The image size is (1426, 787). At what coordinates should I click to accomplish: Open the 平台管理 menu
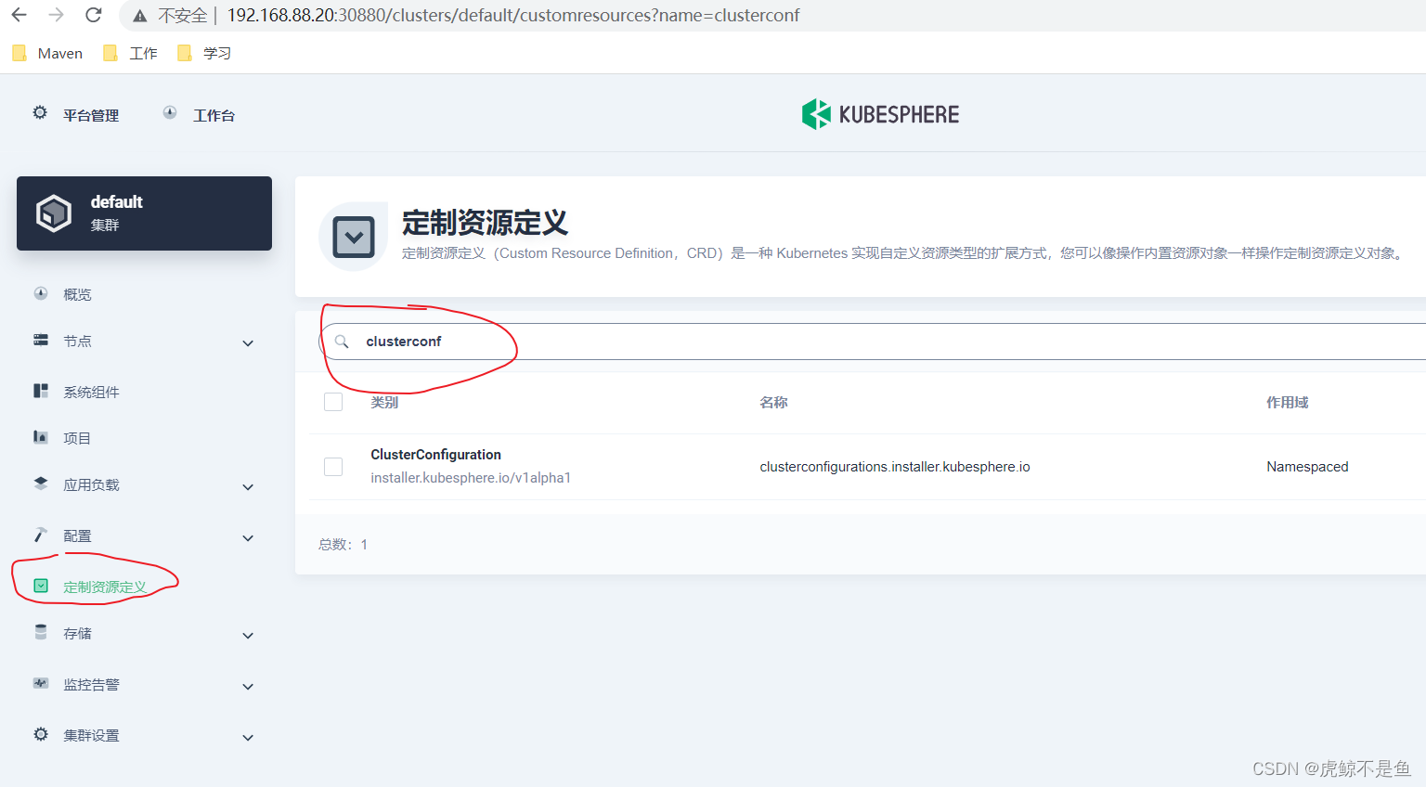pos(91,115)
